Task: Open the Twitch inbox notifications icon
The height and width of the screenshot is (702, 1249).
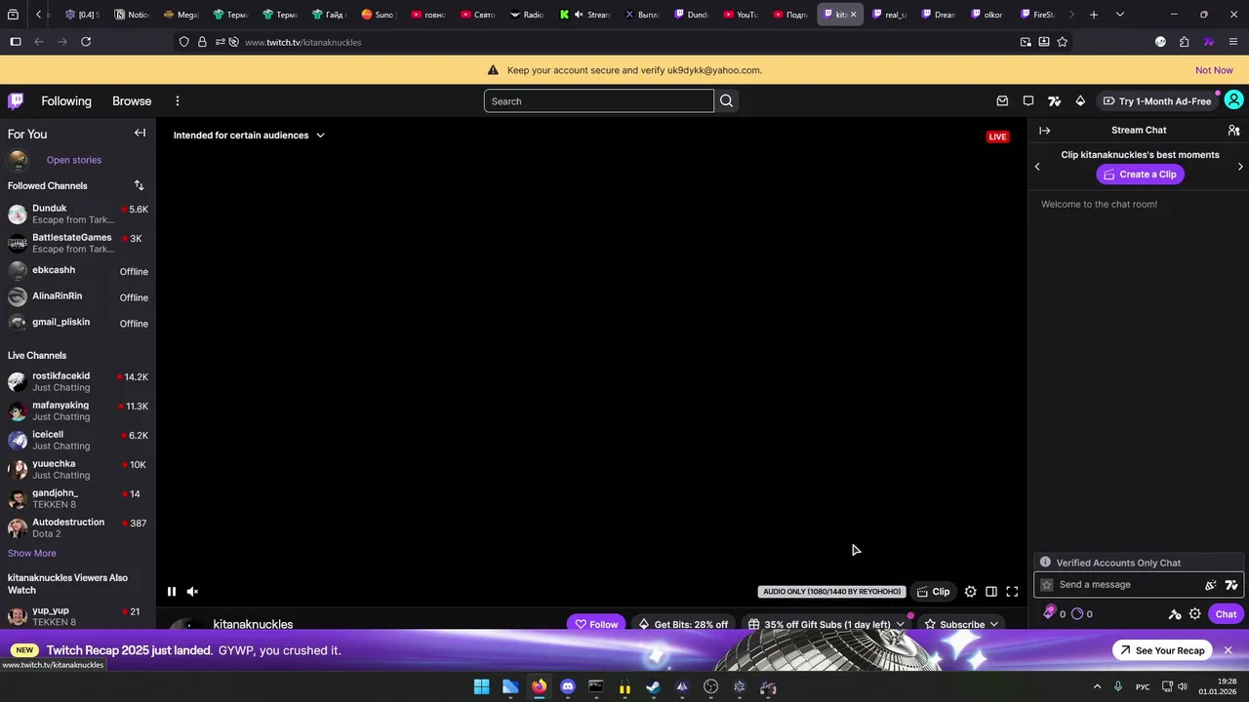Action: click(x=1002, y=101)
